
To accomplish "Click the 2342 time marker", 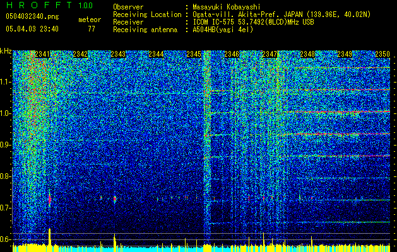I will coord(80,54).
